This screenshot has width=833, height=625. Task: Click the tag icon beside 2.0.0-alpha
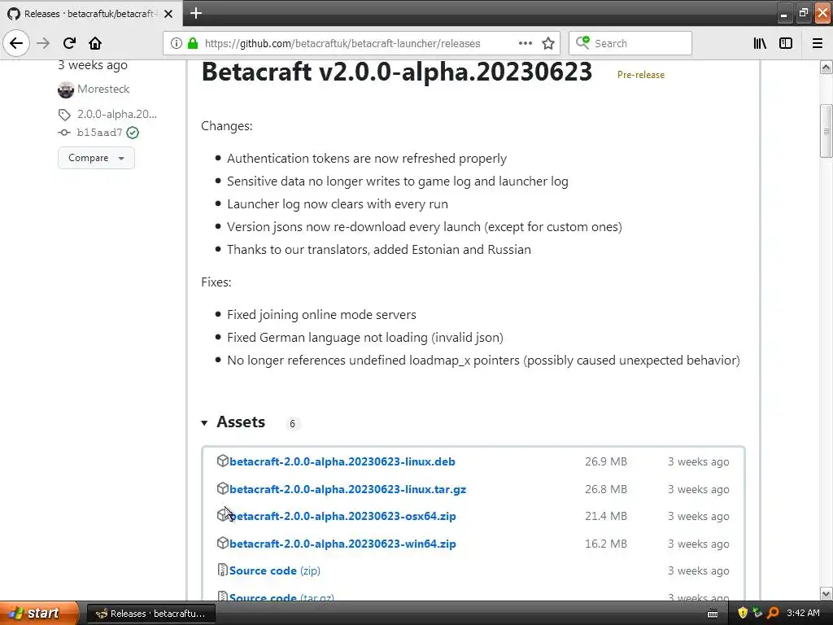point(64,114)
